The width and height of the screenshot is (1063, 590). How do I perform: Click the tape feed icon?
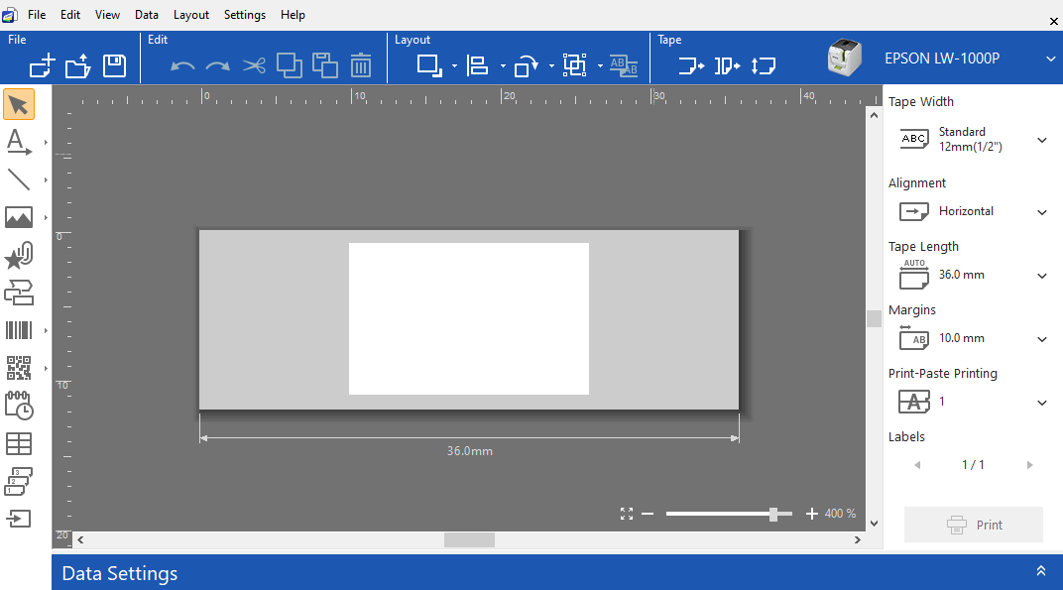tap(691, 65)
